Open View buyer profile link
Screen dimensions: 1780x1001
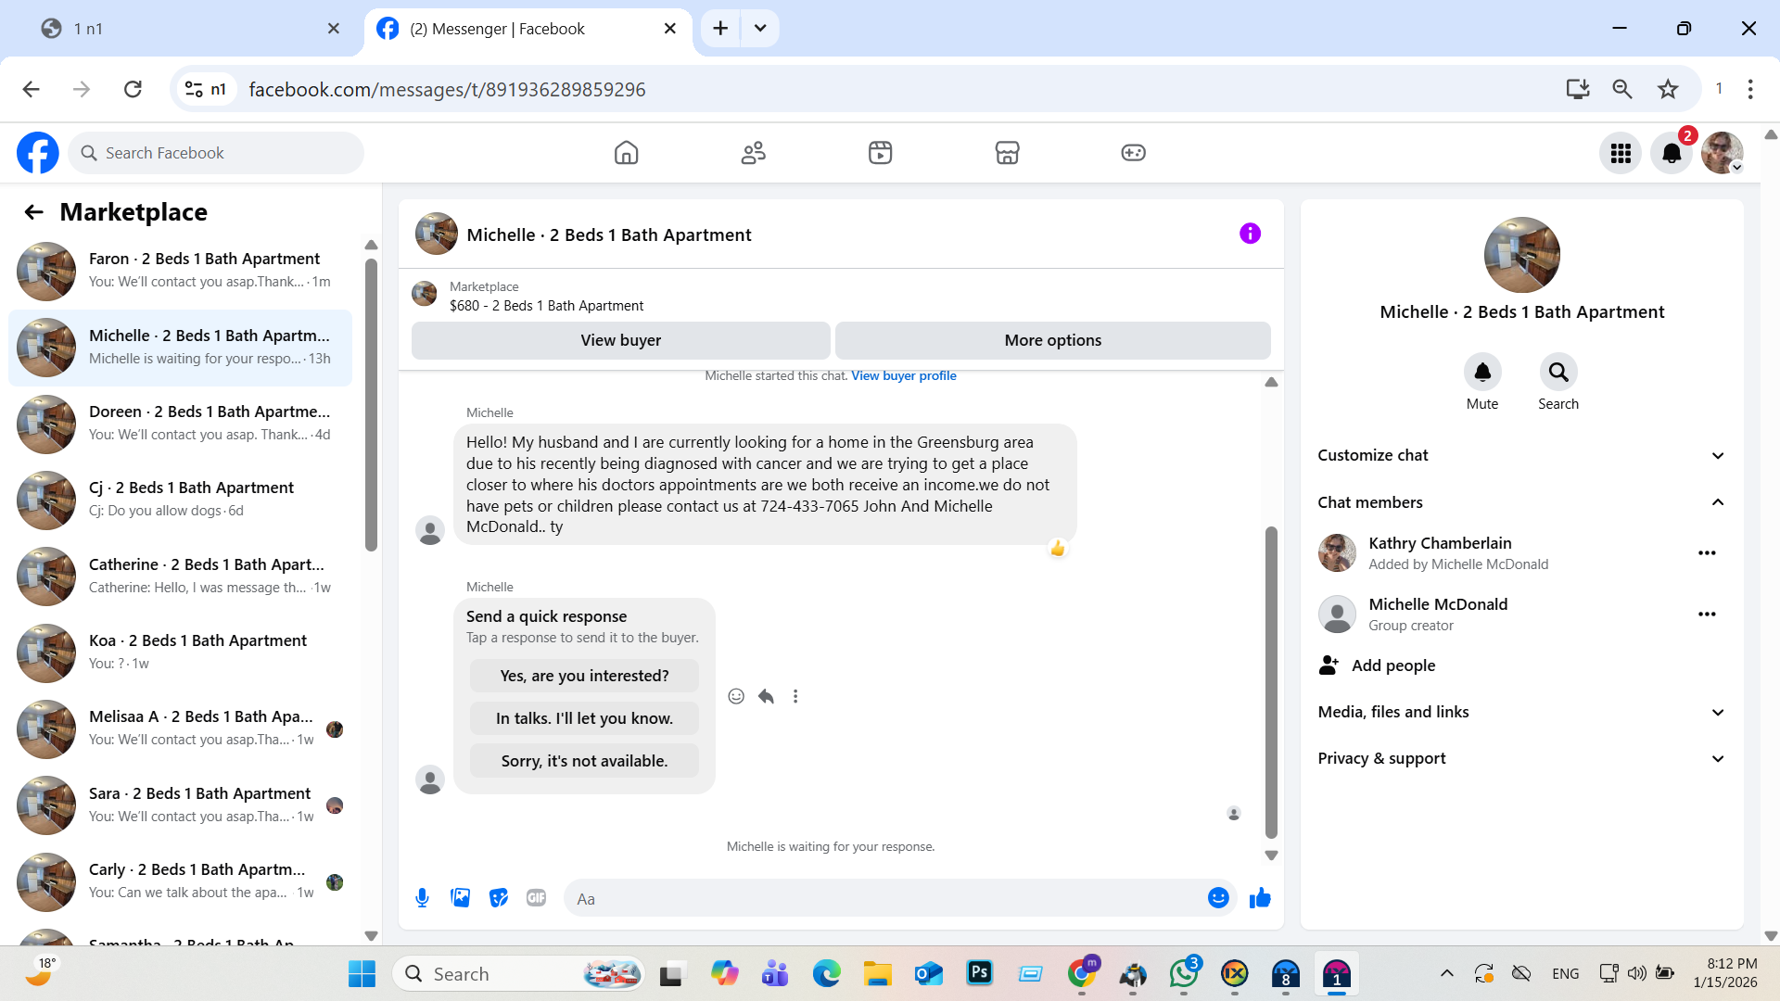tap(903, 375)
